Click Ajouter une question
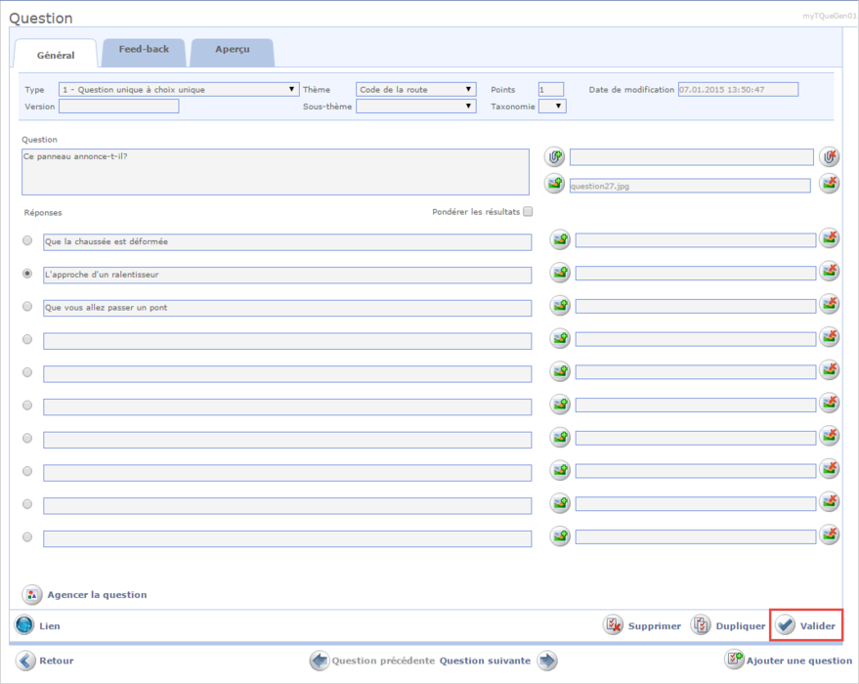 pos(788,661)
